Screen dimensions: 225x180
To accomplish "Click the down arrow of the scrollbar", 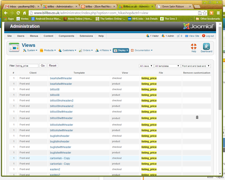I will point(220,174).
